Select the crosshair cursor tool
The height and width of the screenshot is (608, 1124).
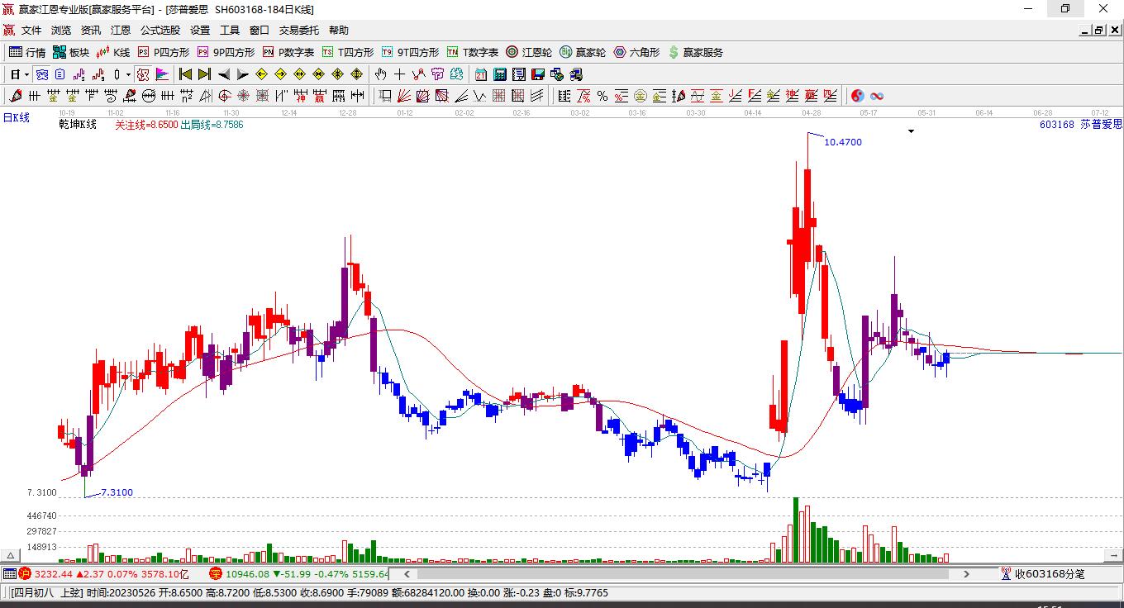399,74
